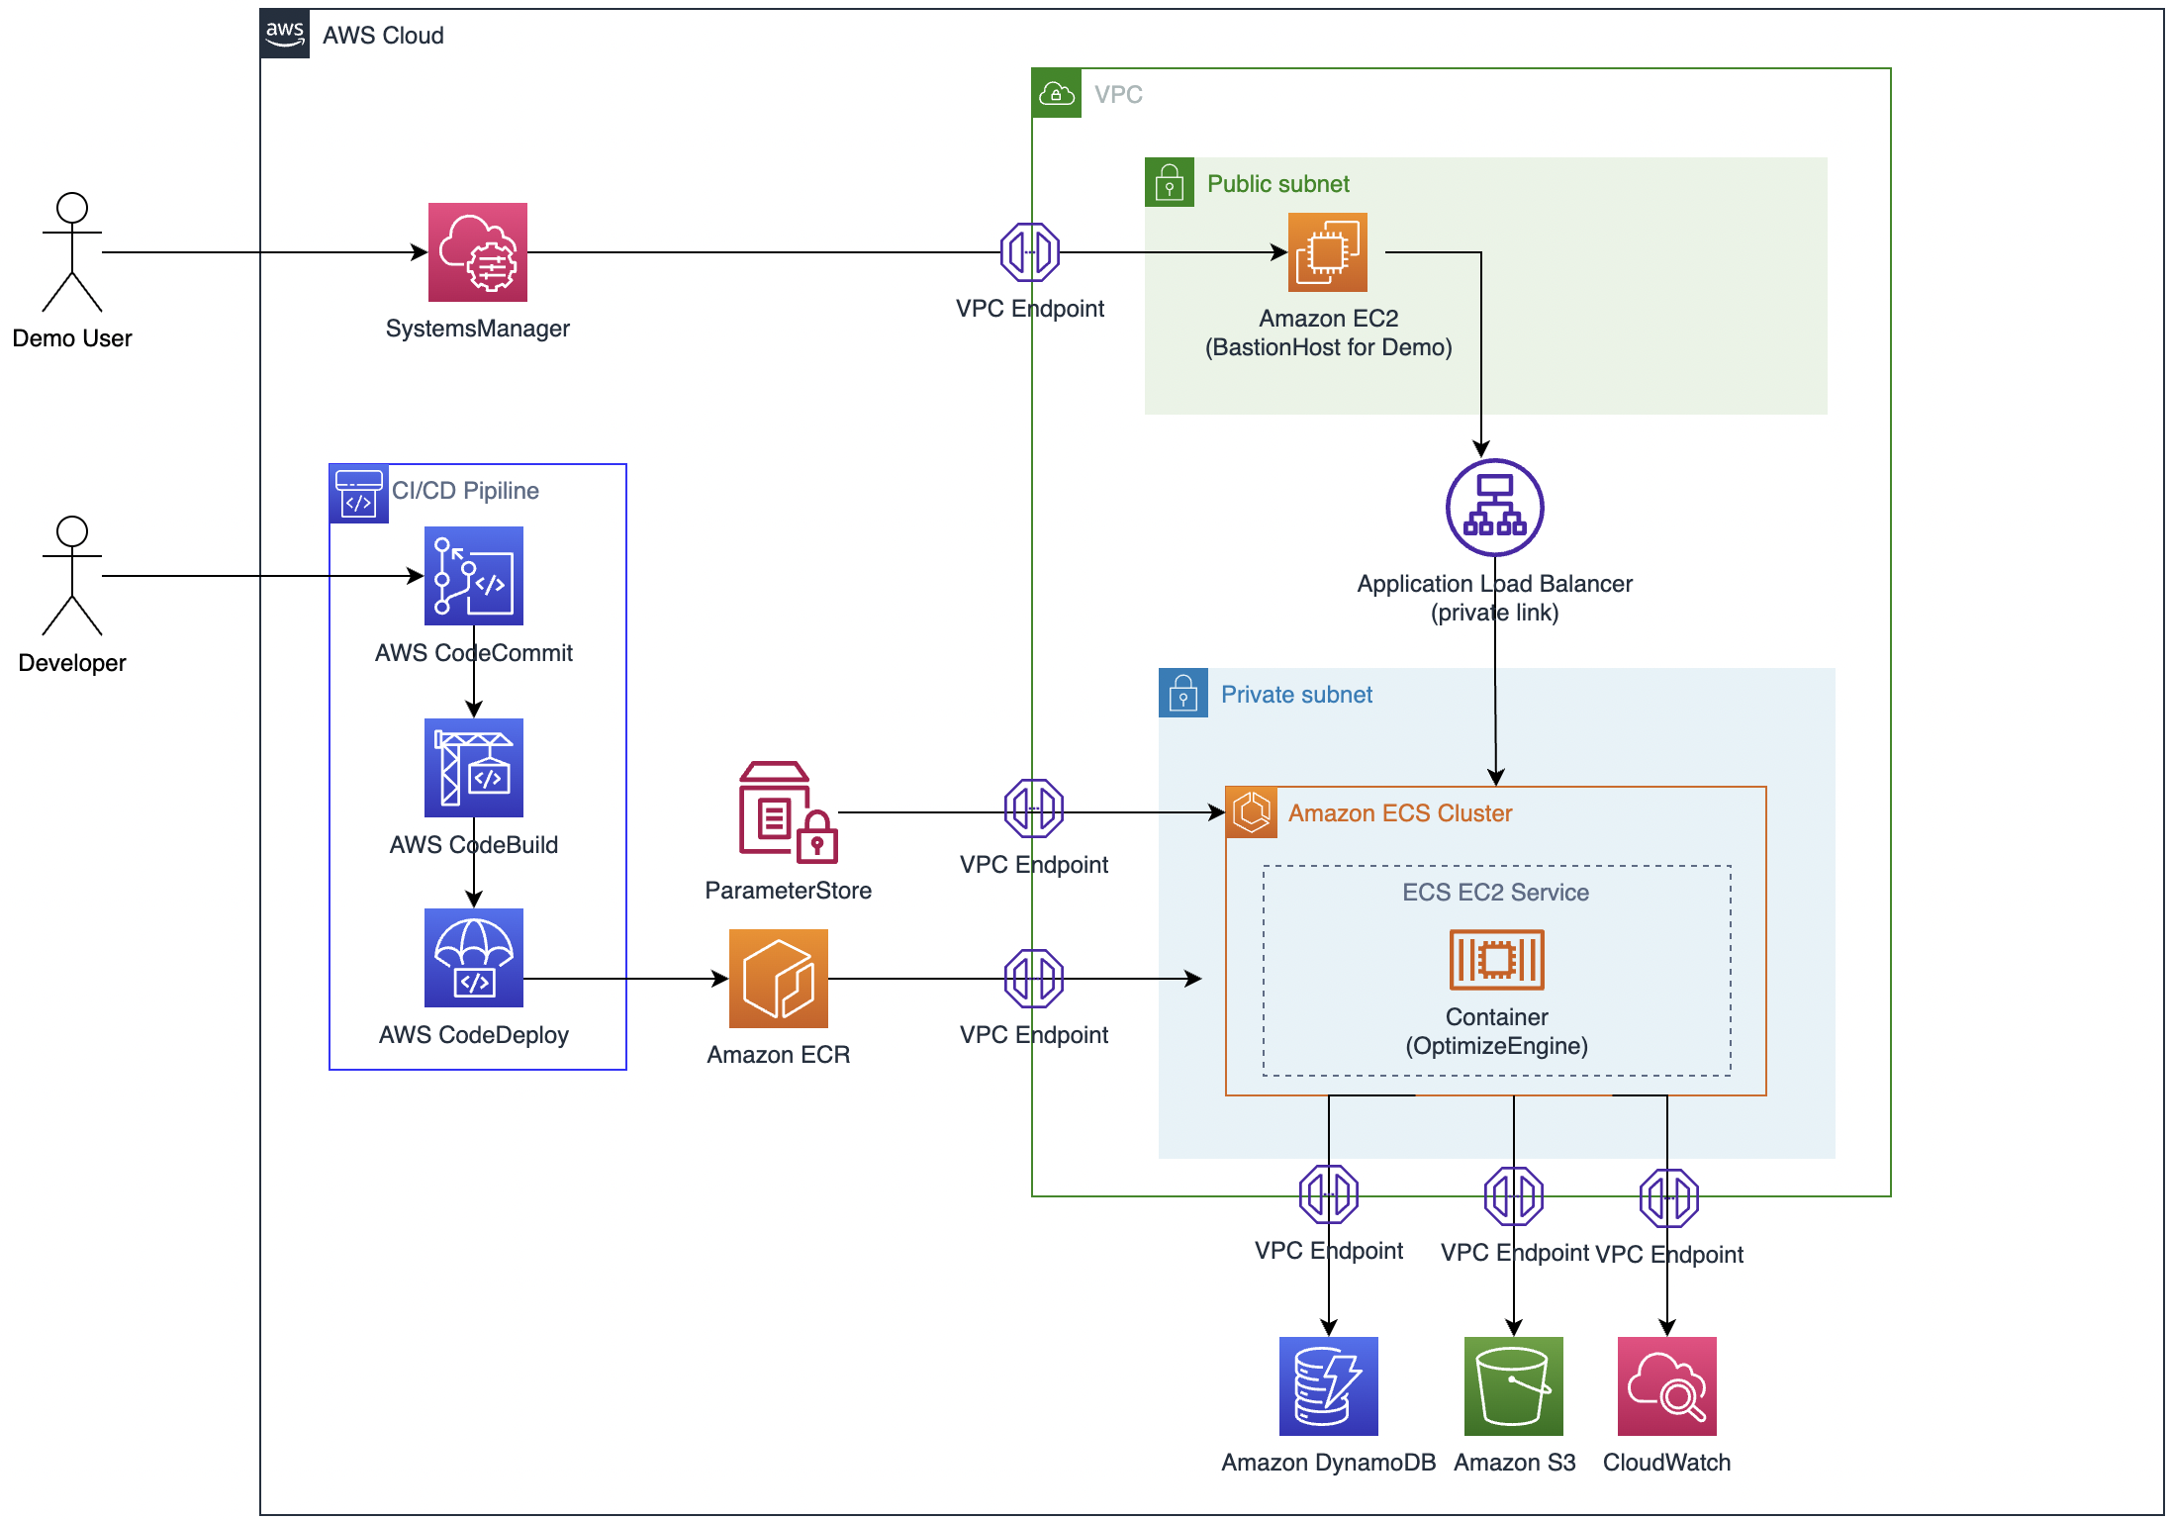Image resolution: width=2169 pixels, height=1520 pixels.
Task: Select the Application Load Balancer icon
Action: [1494, 507]
